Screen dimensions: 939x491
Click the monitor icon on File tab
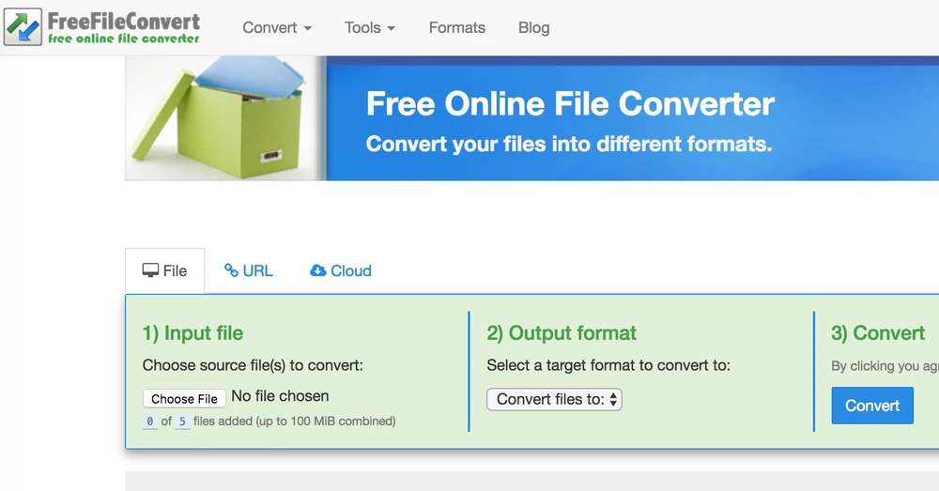[150, 270]
